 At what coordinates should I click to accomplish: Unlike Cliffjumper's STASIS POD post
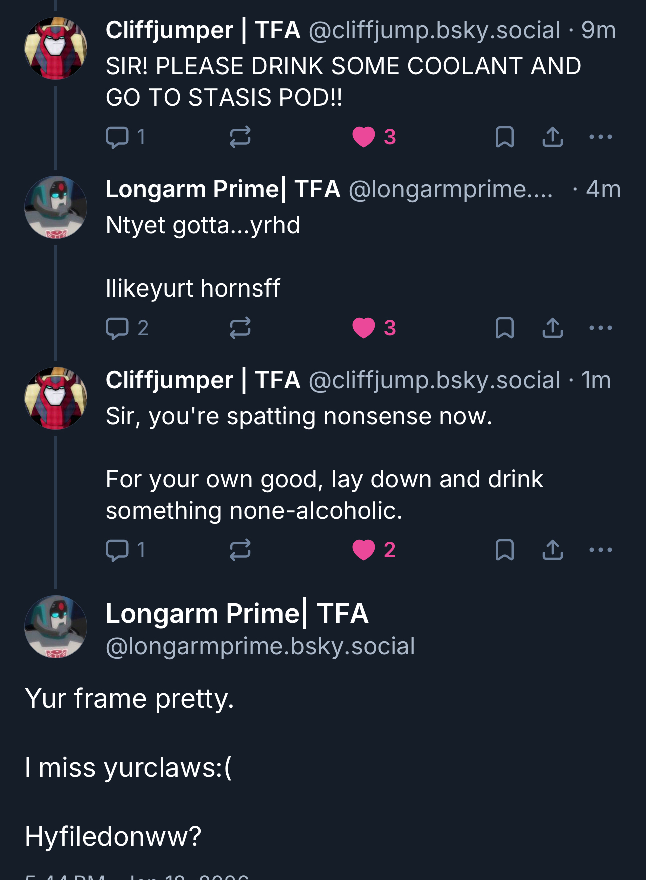coord(364,137)
